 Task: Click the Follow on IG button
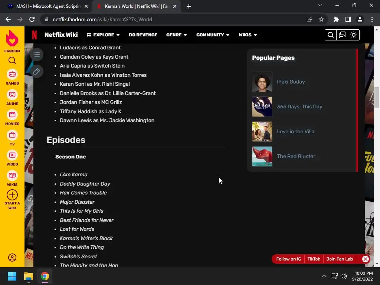[289, 259]
